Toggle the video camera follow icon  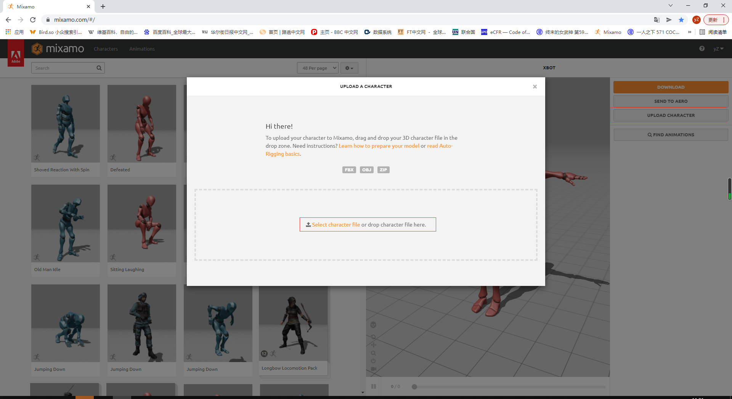[x=373, y=369]
